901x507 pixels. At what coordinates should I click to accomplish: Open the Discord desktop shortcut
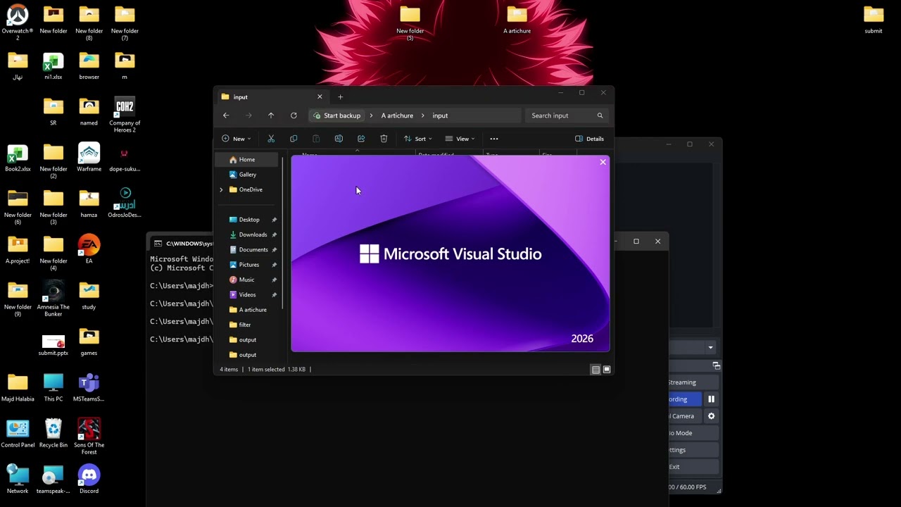coord(89,479)
